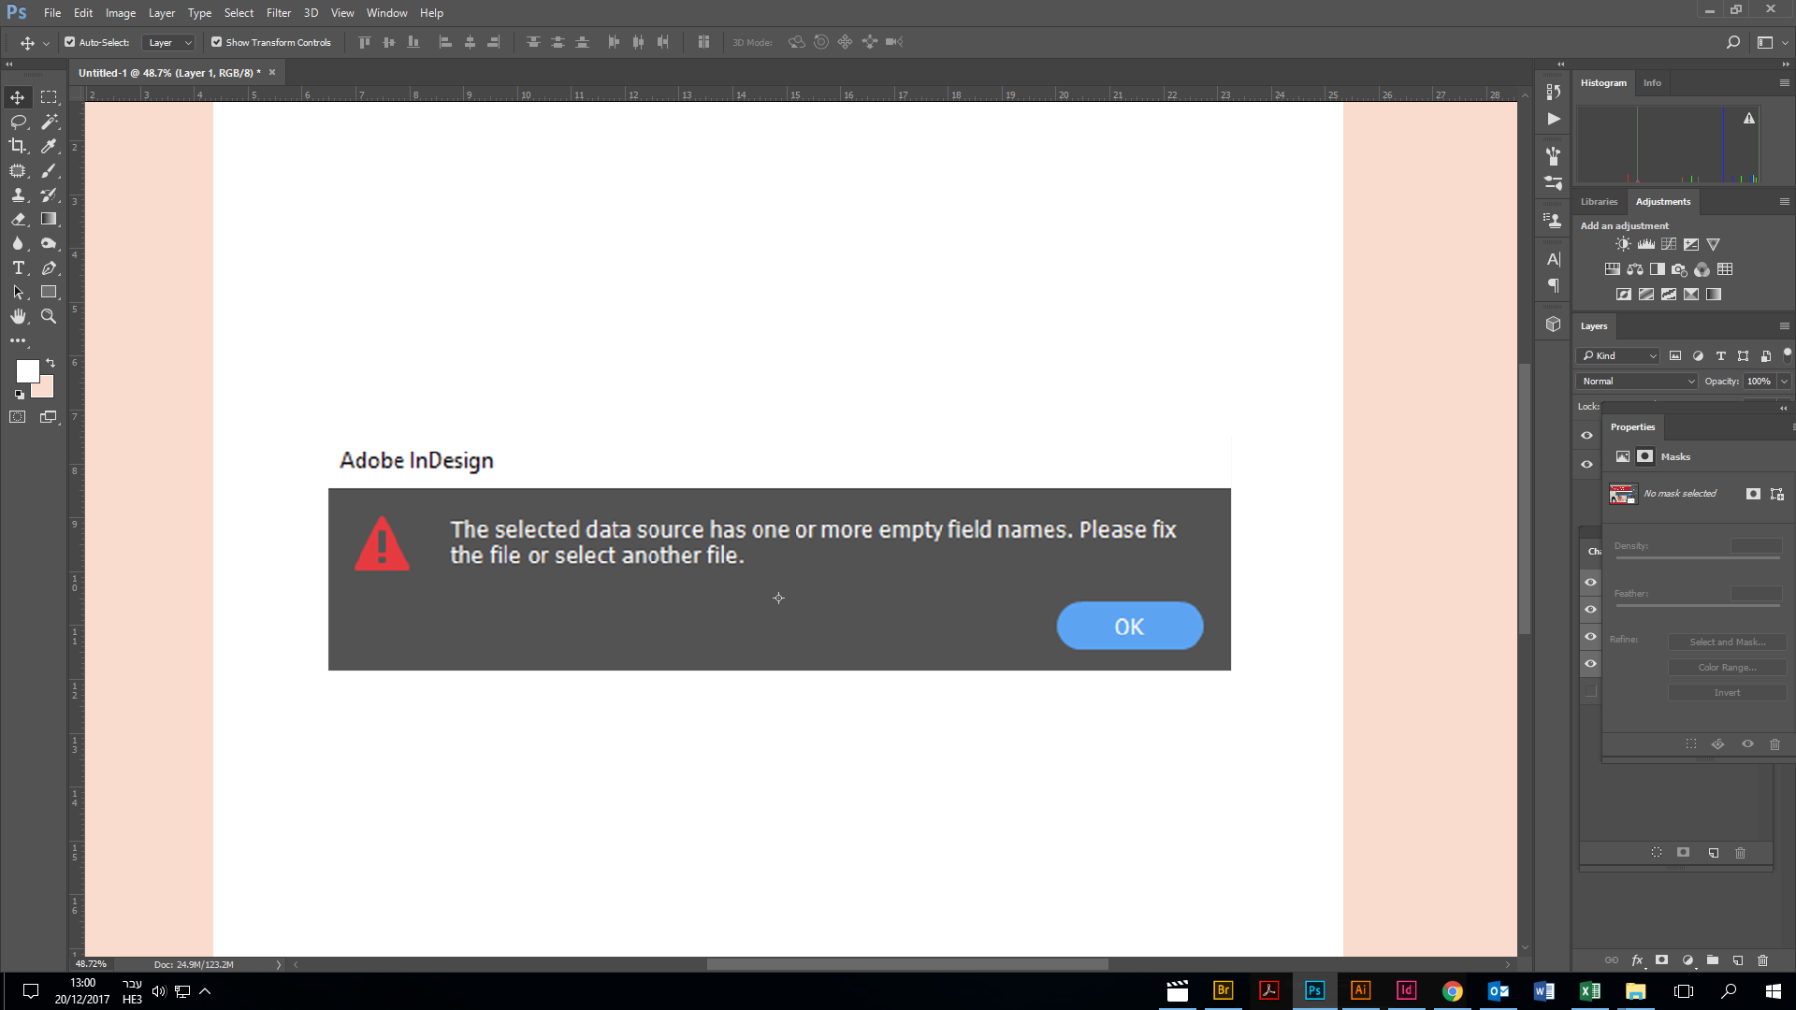The height and width of the screenshot is (1010, 1796).
Task: Swap foreground and background colors
Action: 51,362
